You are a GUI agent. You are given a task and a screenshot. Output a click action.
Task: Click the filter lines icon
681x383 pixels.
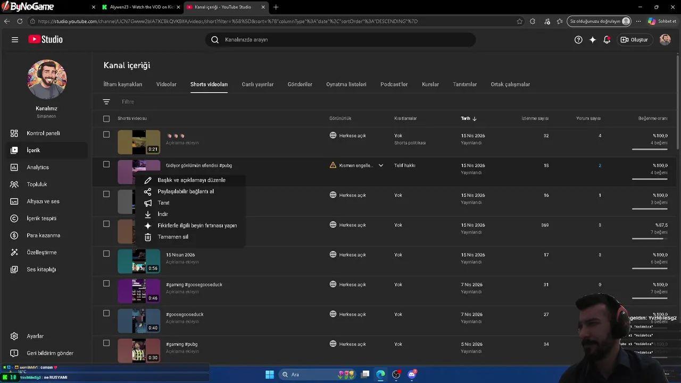point(106,102)
